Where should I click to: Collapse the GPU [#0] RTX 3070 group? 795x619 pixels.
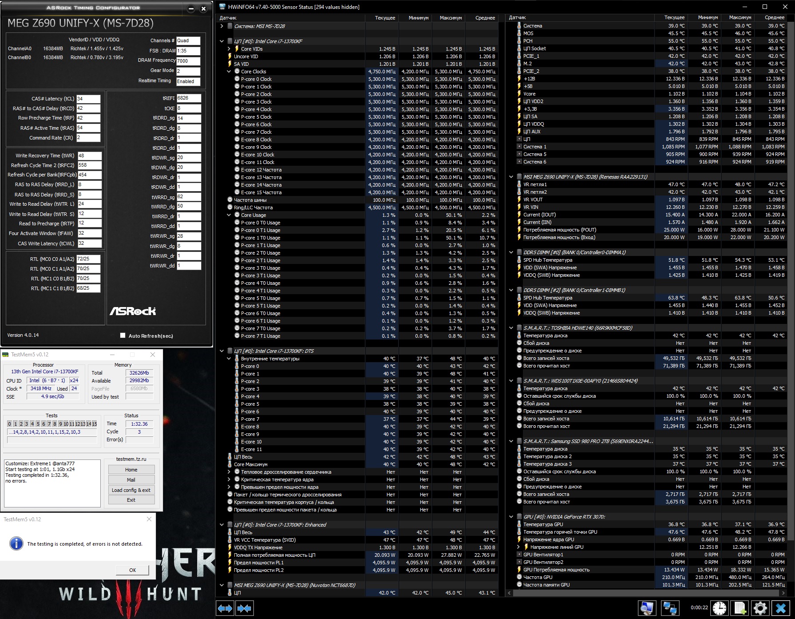(511, 517)
